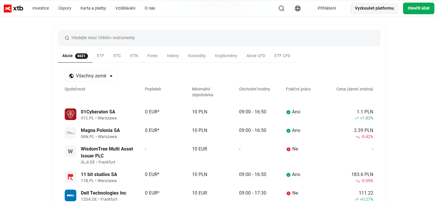Click the Dell Technologies logo
Screen dimensions: 437x205
coord(71,195)
